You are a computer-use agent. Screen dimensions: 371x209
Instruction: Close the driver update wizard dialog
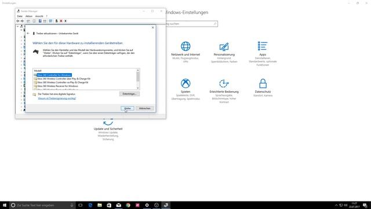click(152, 27)
